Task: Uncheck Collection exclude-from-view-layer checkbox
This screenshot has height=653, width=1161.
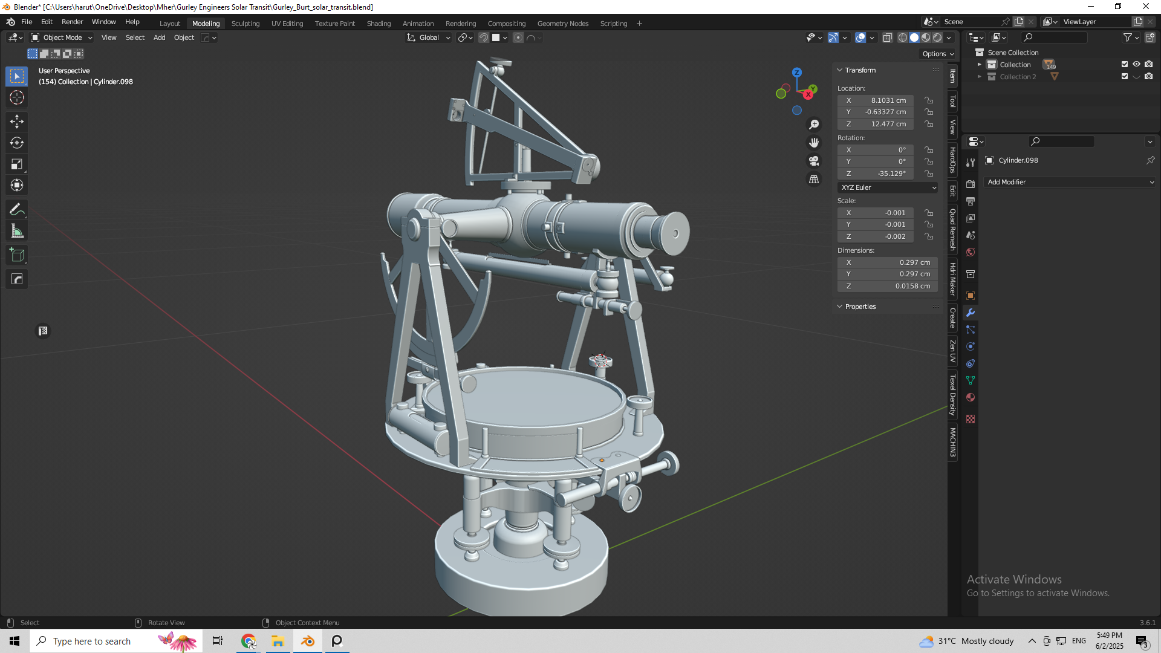Action: pyautogui.click(x=1125, y=64)
